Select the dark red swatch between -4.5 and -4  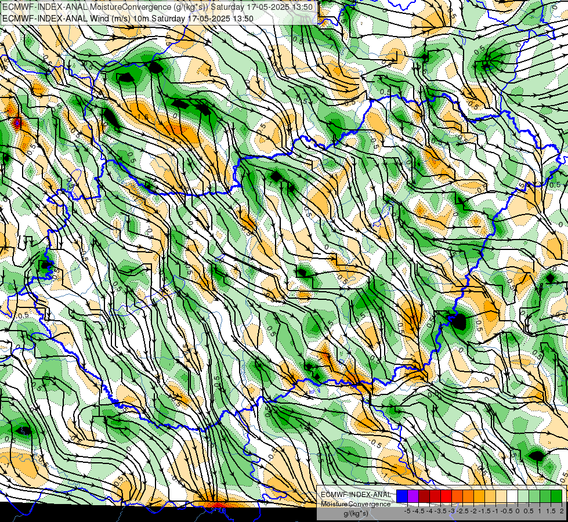424,496
